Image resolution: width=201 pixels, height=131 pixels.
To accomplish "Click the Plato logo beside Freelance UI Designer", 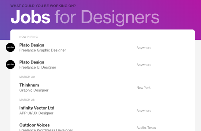I will (x=10, y=65).
